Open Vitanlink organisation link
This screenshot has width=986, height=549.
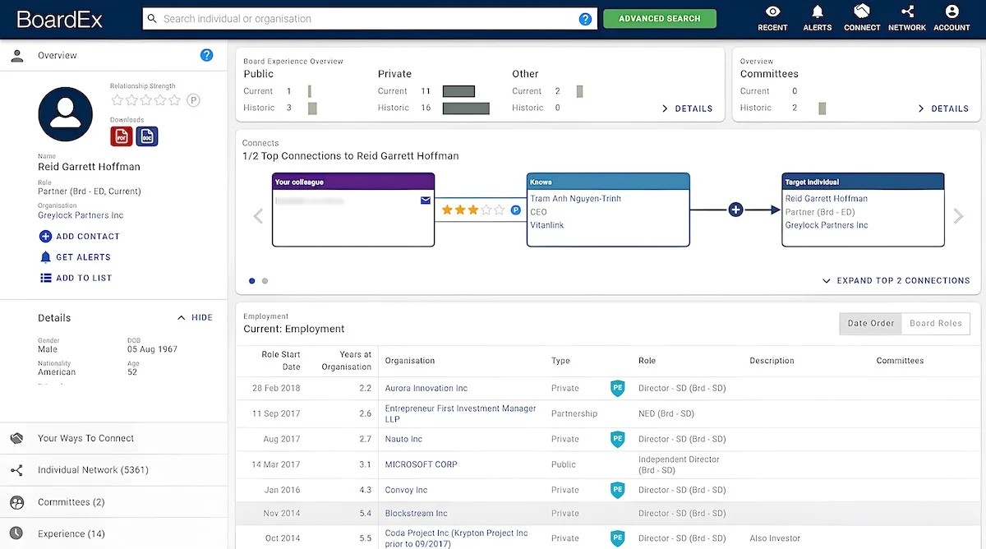(x=546, y=225)
